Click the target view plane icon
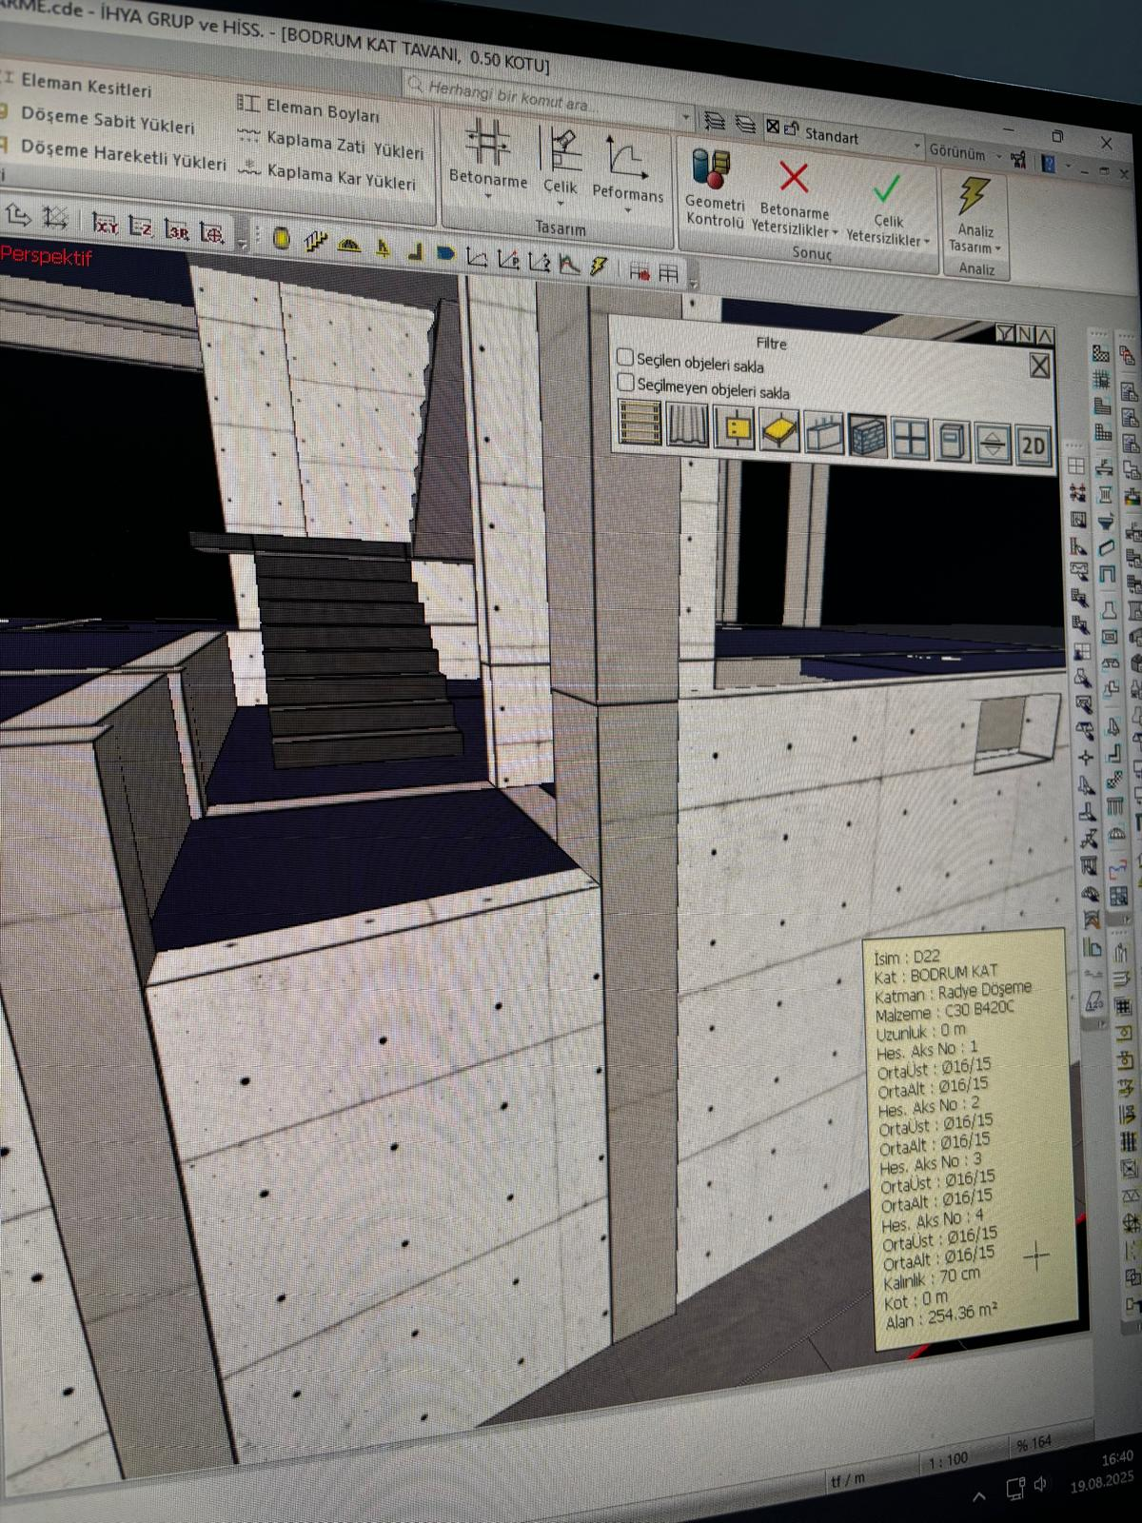This screenshot has height=1523, width=1142. click(x=212, y=232)
